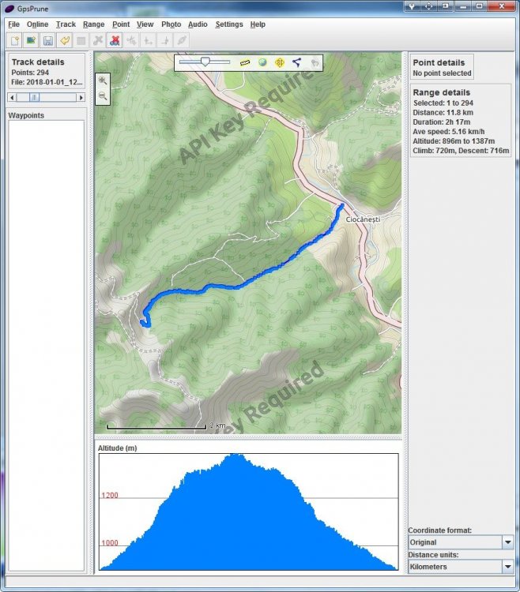Click the grey Delete point icon
The image size is (520, 592).
(x=98, y=41)
